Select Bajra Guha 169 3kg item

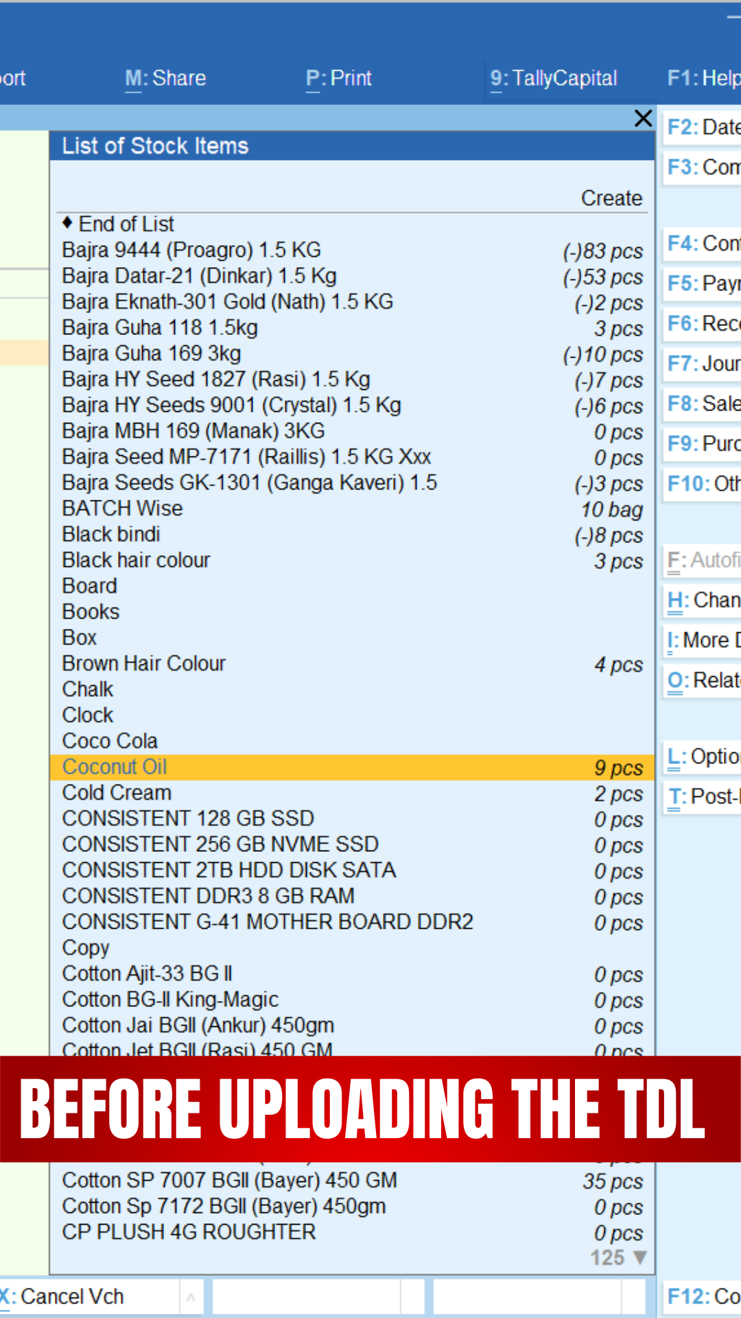coord(152,354)
